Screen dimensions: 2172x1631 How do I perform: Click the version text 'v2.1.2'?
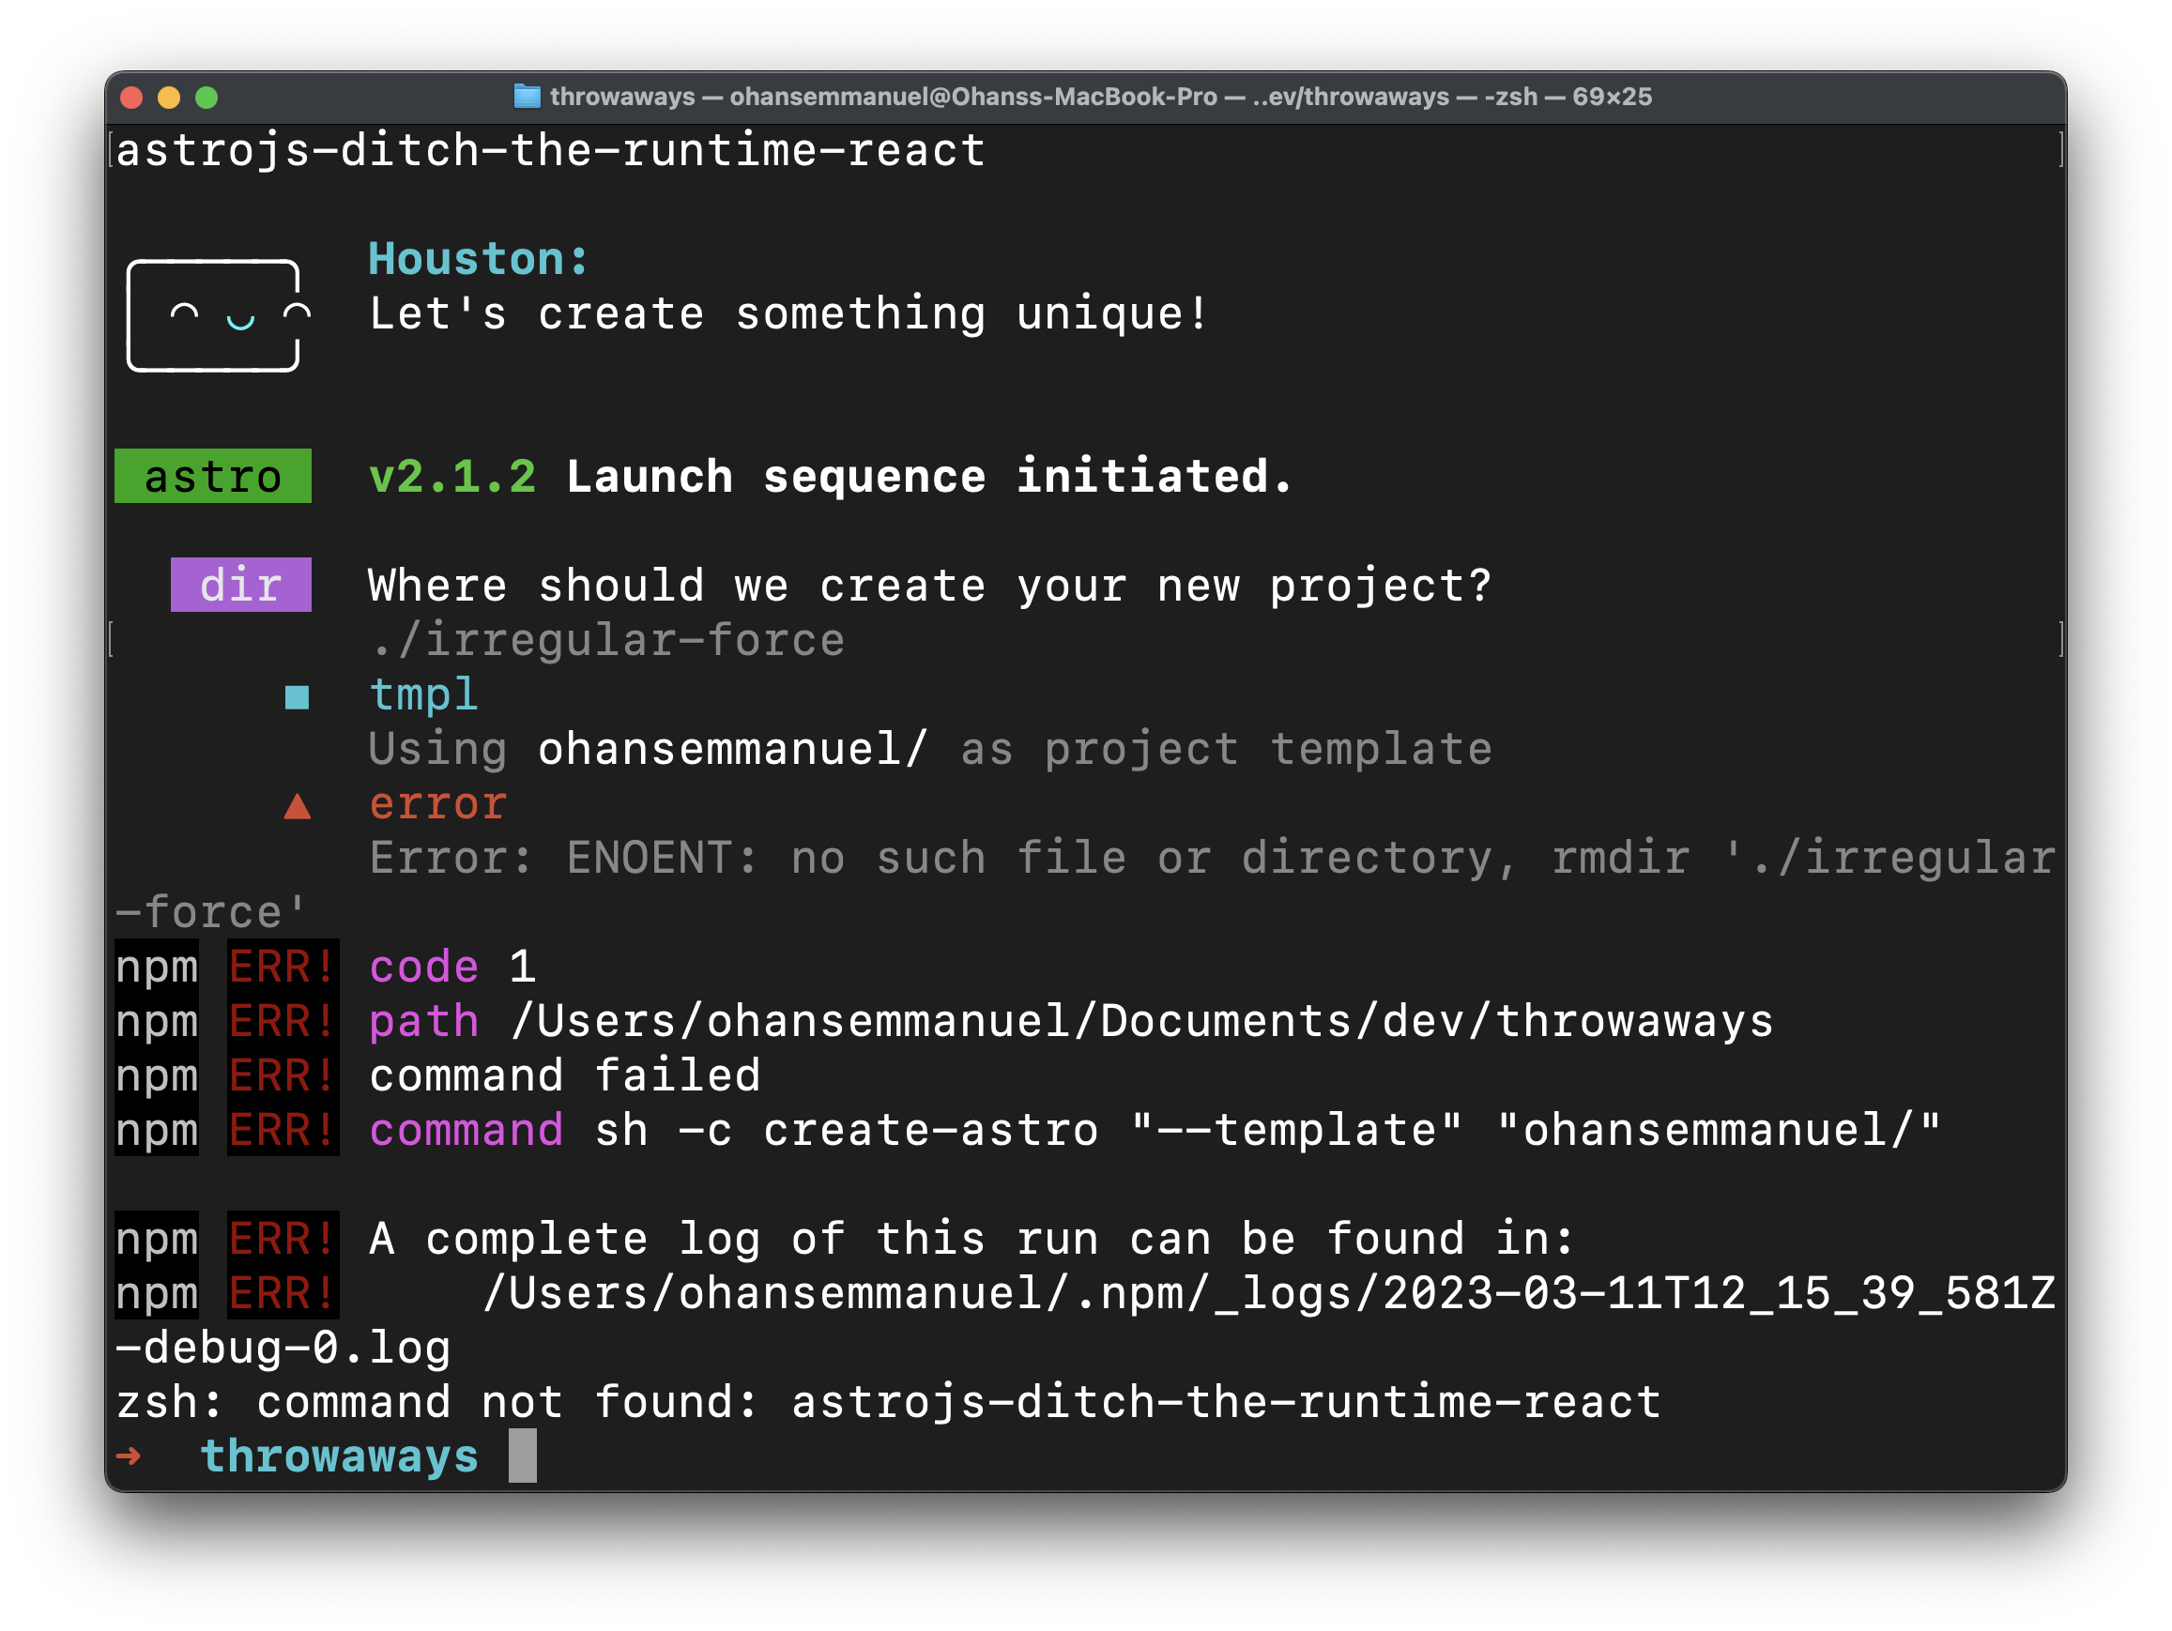coord(452,478)
